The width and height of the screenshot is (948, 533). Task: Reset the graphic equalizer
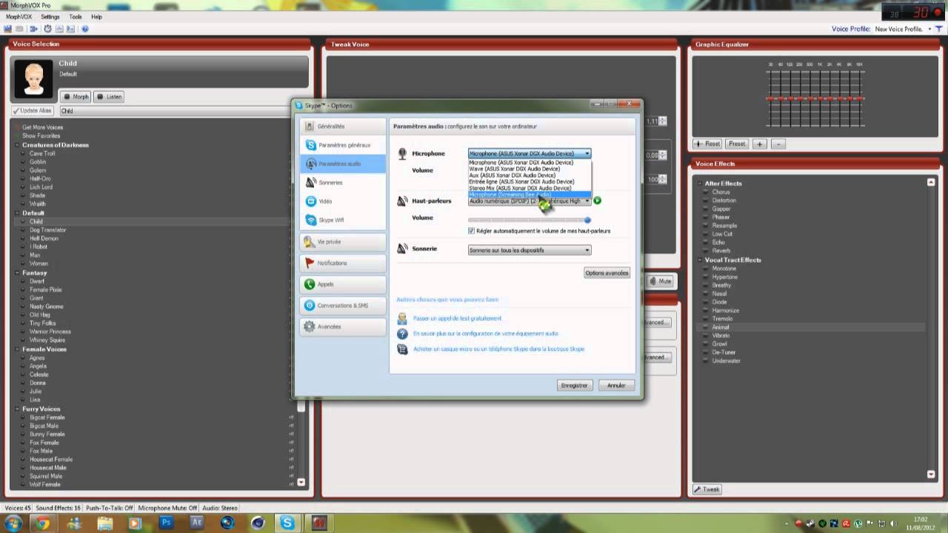point(708,144)
